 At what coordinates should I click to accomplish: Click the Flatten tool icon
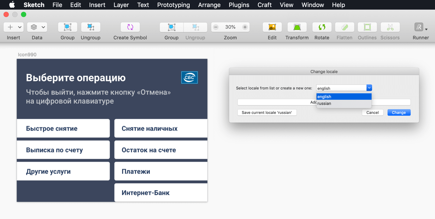(x=344, y=27)
